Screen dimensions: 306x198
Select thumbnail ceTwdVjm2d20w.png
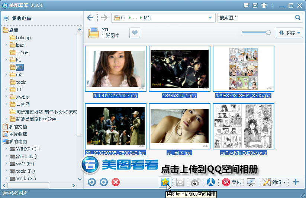[x=244, y=126]
